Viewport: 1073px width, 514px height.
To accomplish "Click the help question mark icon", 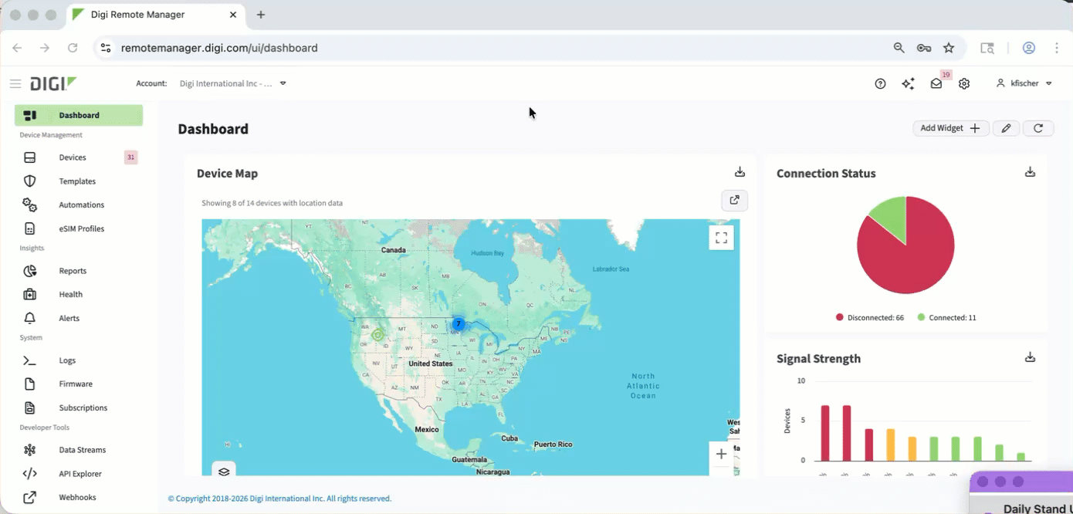I will [880, 83].
